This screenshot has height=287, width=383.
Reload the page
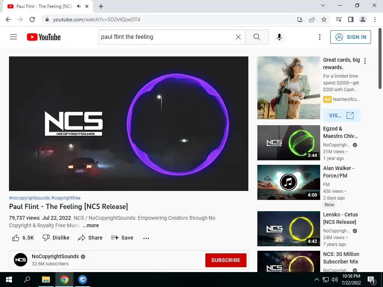tap(32, 19)
